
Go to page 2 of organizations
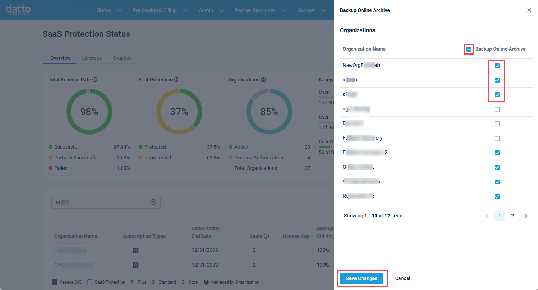512,216
